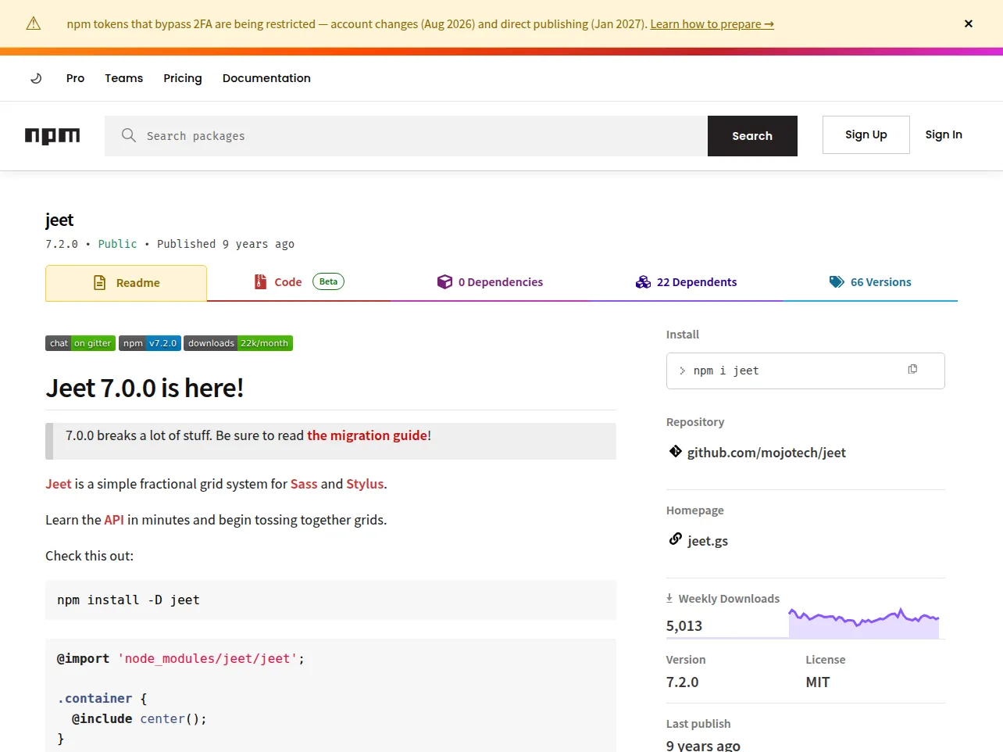Copy the npm i jeet install command
The height and width of the screenshot is (752, 1003).
point(912,369)
